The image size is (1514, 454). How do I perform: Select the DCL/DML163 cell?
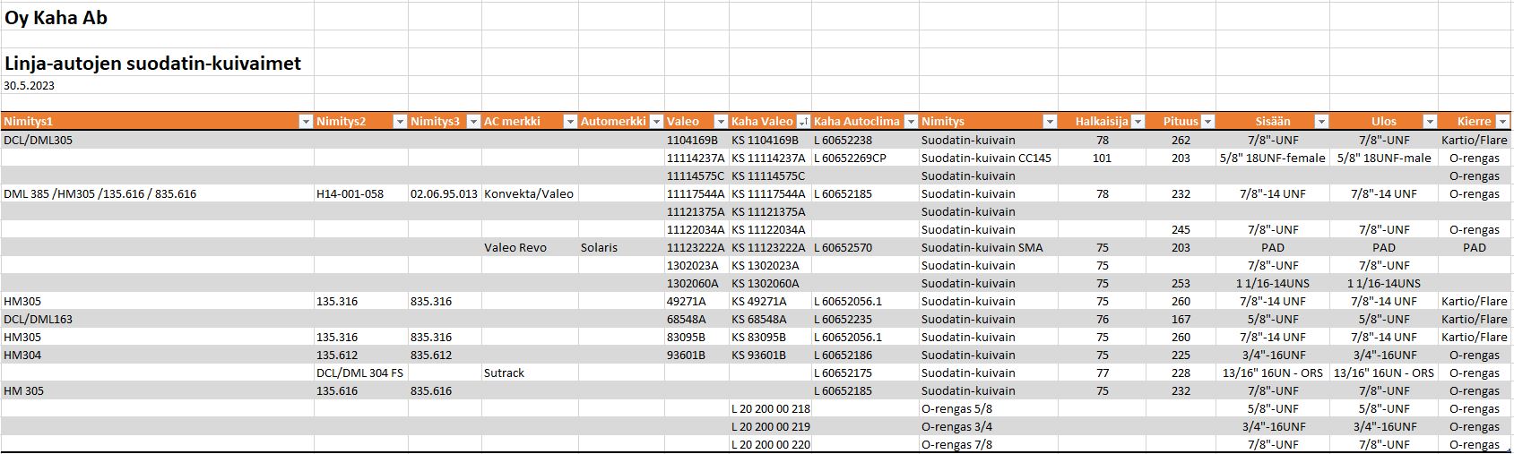tap(157, 320)
